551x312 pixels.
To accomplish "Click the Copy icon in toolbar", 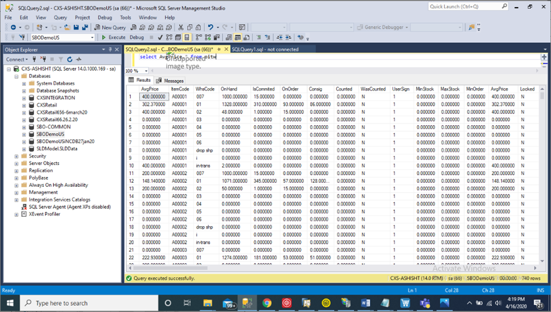I will pos(190,28).
